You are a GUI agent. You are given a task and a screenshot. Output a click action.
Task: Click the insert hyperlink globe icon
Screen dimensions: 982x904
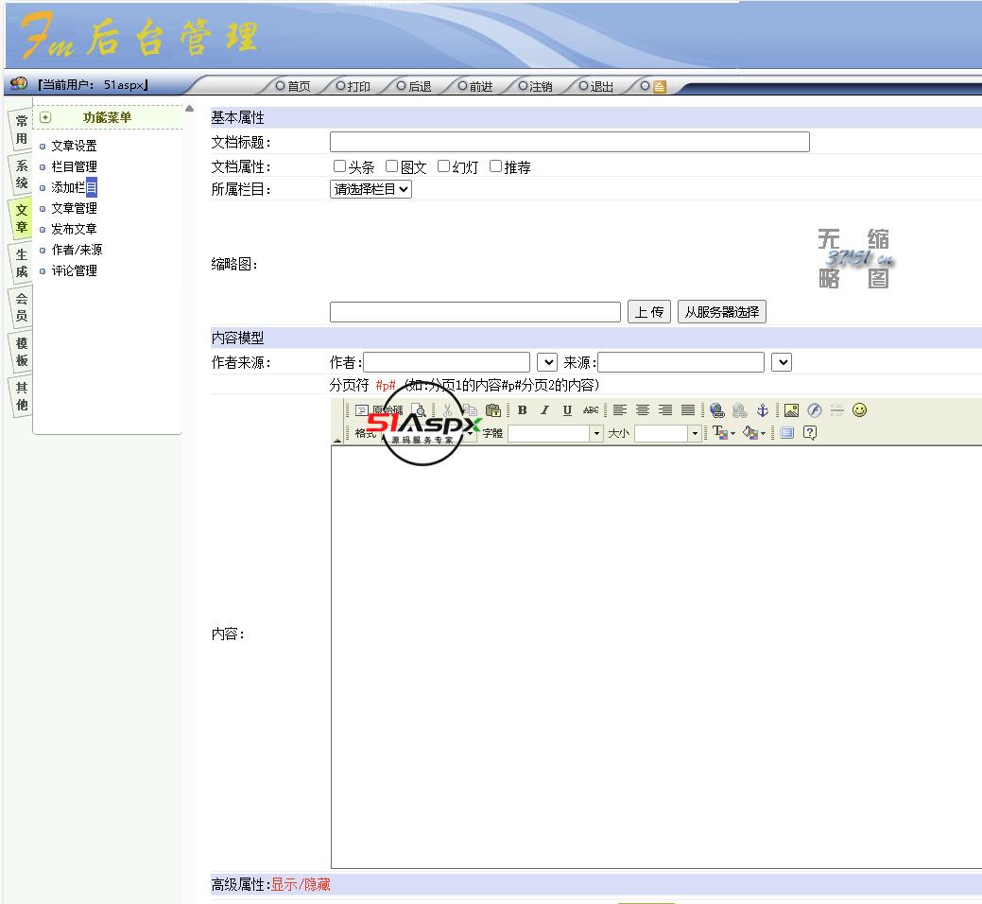tap(717, 410)
